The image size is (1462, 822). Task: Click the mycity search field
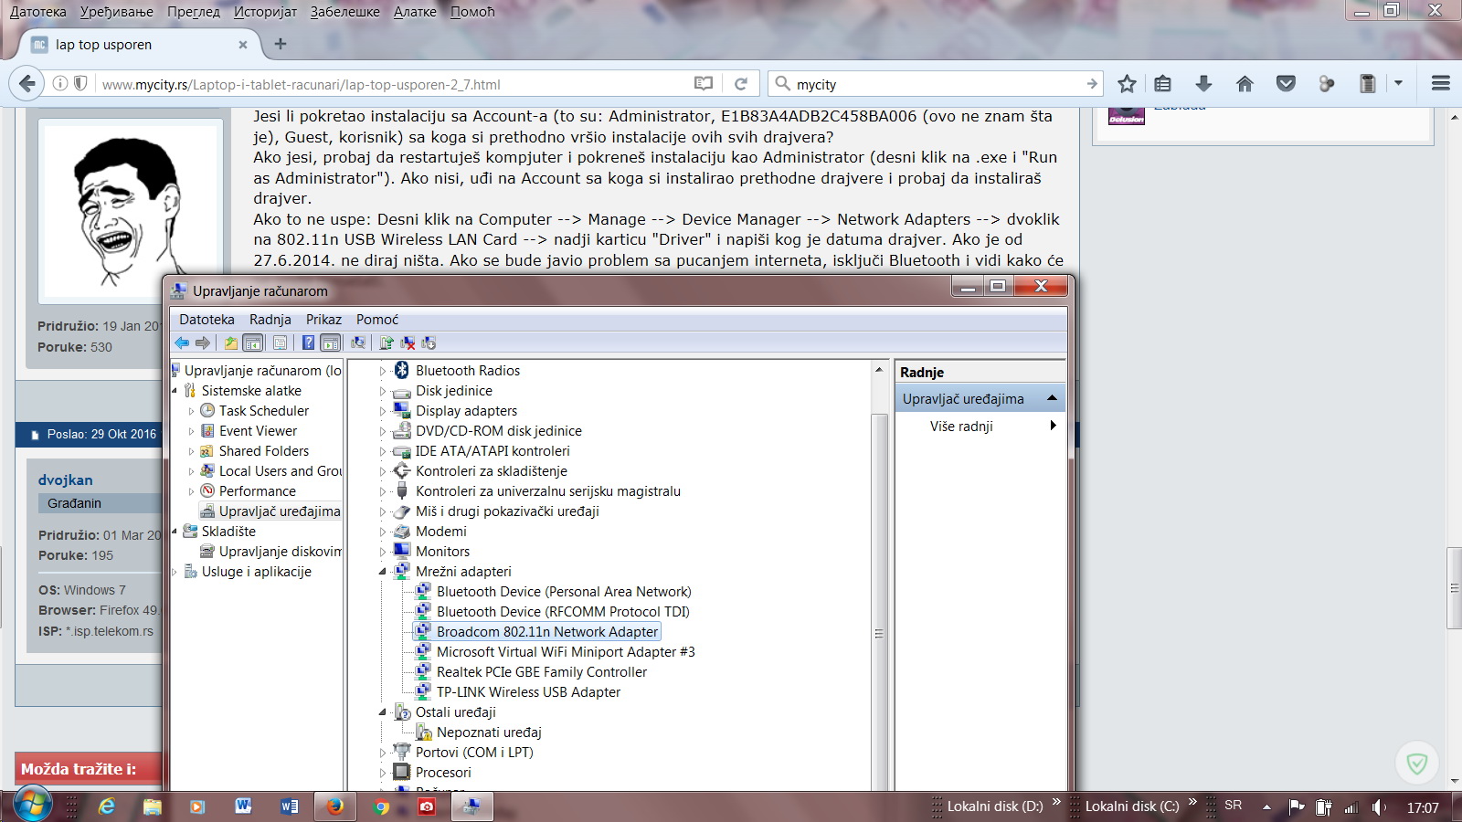coord(937,84)
